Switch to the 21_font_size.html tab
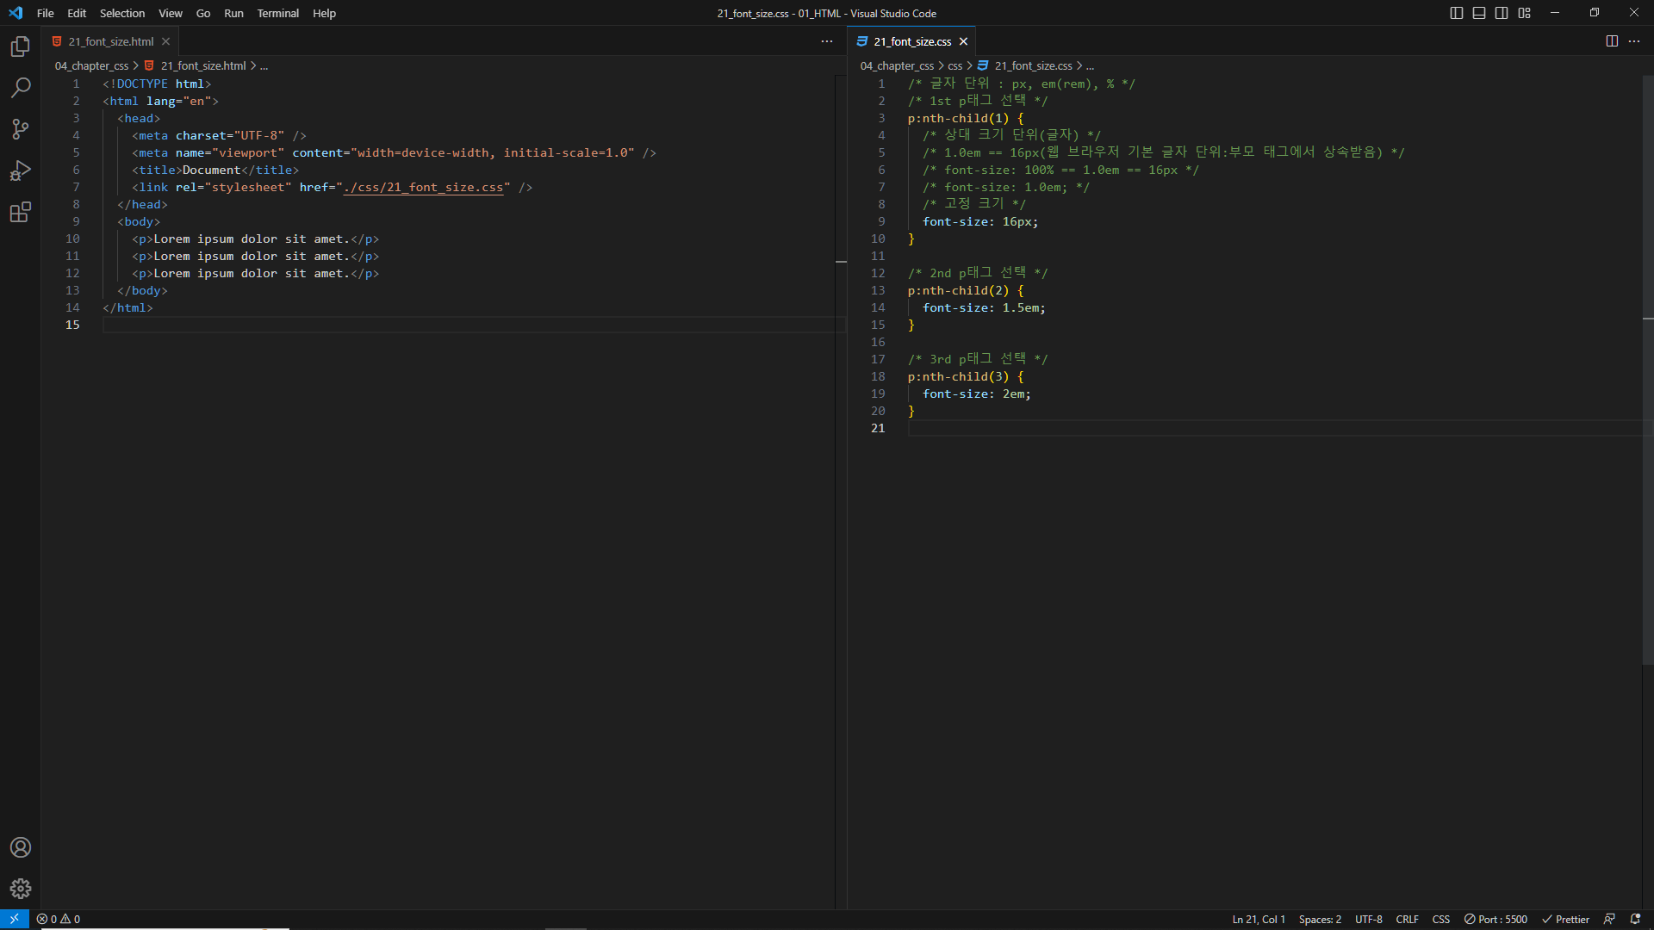The height and width of the screenshot is (930, 1654). (111, 41)
